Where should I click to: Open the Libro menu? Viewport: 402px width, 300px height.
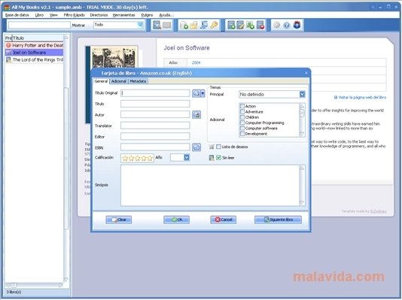click(39, 15)
